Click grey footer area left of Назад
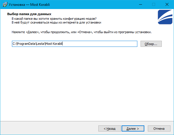The height and width of the screenshot is (135, 174). (49, 129)
